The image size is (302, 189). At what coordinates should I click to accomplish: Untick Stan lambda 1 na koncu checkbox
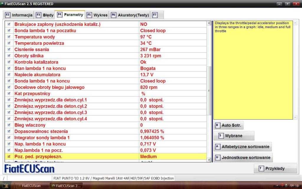pyautogui.click(x=9, y=68)
